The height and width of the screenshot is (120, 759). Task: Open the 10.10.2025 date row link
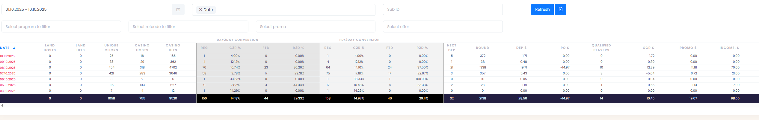[x=7, y=56]
